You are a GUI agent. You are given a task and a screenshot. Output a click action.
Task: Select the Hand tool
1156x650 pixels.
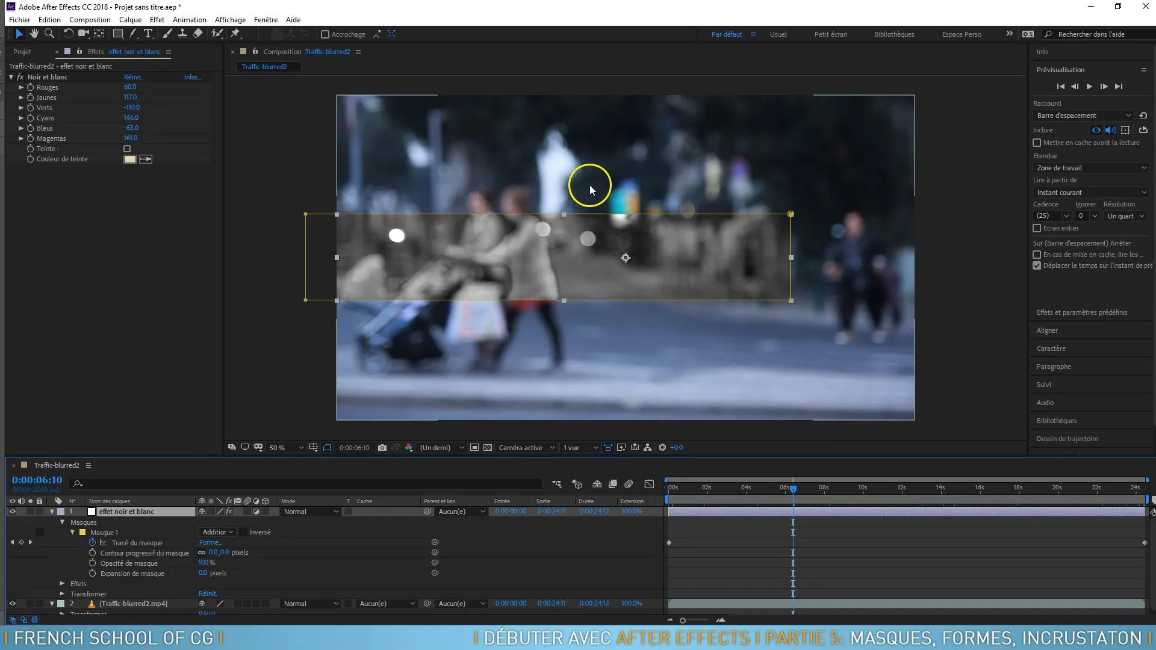click(34, 34)
